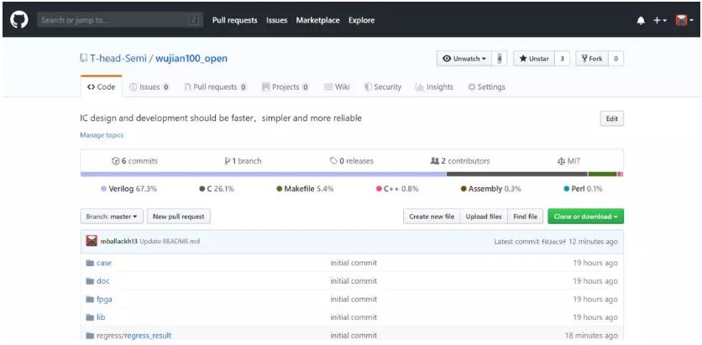Image resolution: width=702 pixels, height=345 pixels.
Task: Switch to the repository Pull requests tab
Action: point(215,86)
